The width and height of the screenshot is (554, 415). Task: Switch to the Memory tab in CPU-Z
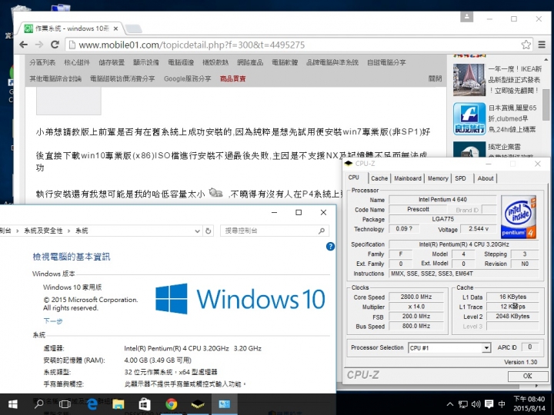pyautogui.click(x=438, y=178)
